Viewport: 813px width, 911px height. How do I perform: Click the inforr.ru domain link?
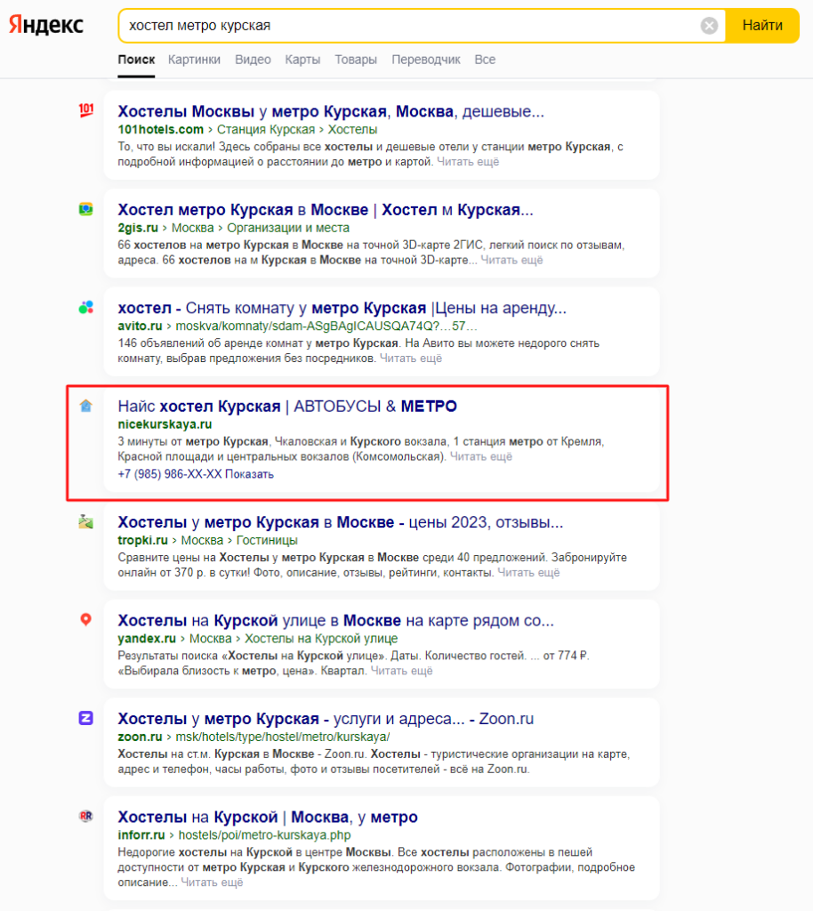(141, 834)
